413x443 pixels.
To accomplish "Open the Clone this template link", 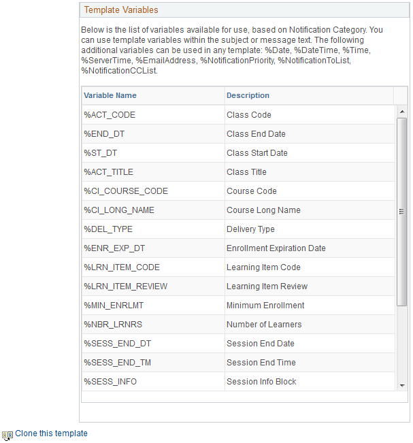I will point(51,433).
